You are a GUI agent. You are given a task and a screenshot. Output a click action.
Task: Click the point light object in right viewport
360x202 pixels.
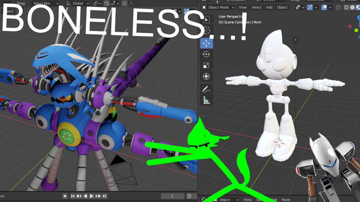tap(296, 40)
